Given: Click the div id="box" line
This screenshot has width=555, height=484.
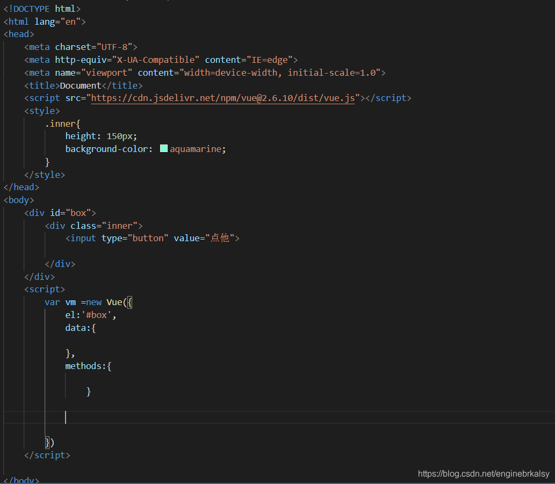Looking at the screenshot, I should coord(60,213).
